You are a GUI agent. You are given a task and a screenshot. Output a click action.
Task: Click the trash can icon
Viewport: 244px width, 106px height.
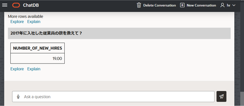point(139,5)
